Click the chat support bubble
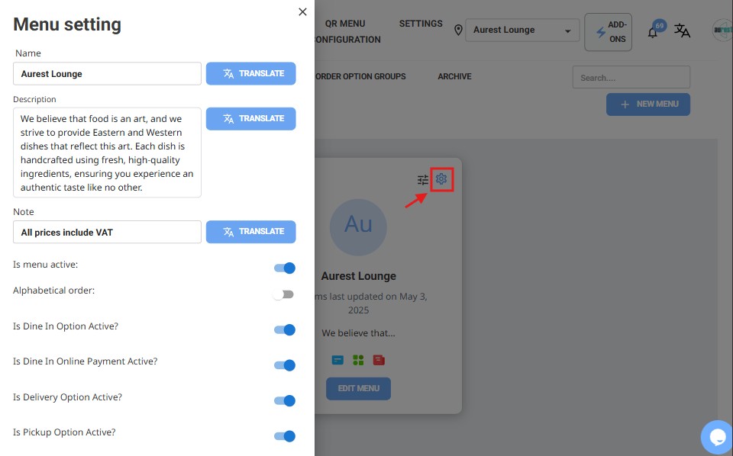Screen dimensions: 733x456 [717, 437]
